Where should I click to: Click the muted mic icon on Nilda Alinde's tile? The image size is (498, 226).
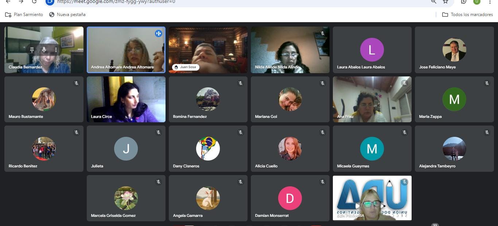pyautogui.click(x=322, y=33)
